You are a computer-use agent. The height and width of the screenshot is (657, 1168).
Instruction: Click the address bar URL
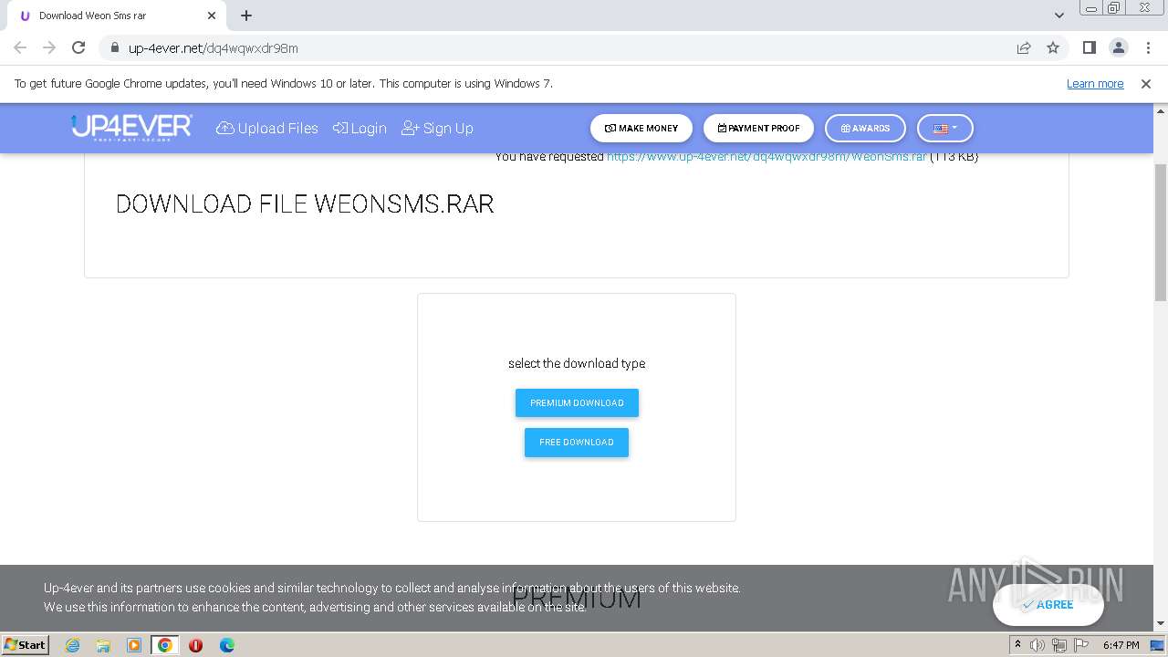pyautogui.click(x=214, y=47)
